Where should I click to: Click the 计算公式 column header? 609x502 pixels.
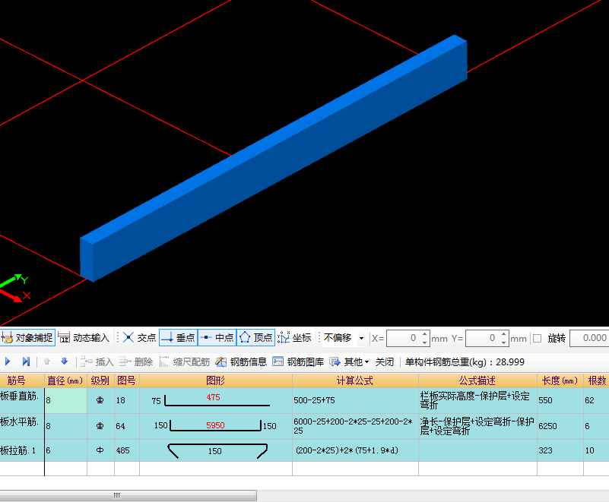point(355,380)
